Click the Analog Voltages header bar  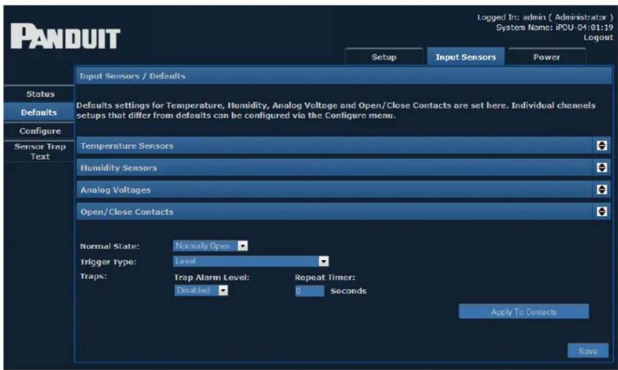click(344, 189)
